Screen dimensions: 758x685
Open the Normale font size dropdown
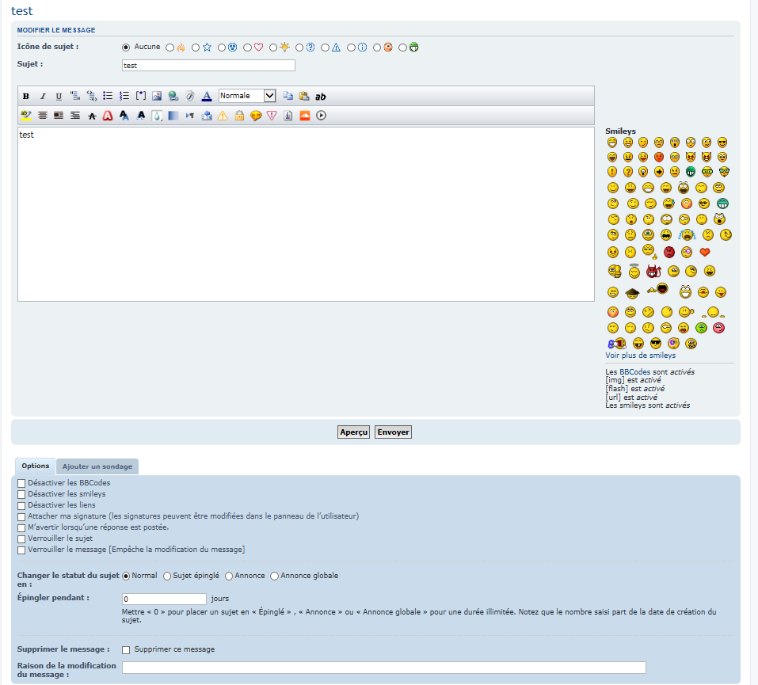(247, 96)
